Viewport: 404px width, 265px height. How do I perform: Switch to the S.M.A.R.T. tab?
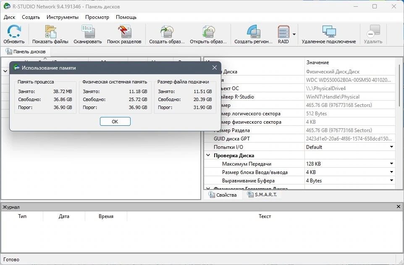tap(262, 195)
